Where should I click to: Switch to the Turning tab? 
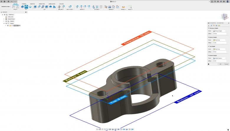tap(24, 4)
